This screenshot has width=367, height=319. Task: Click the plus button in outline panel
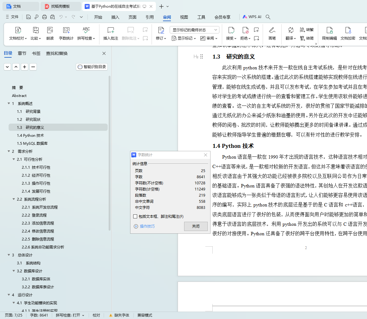(25, 67)
